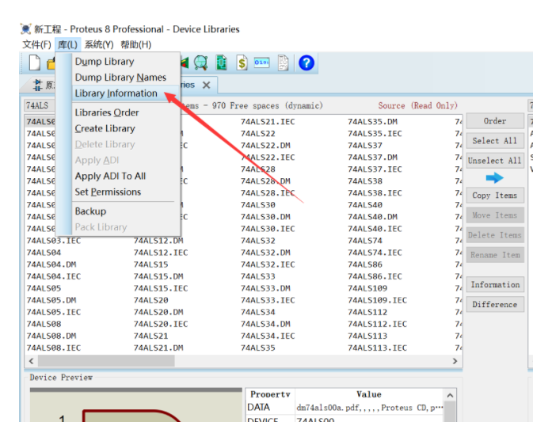The width and height of the screenshot is (533, 422).
Task: Select 74ALS04 in device list
Action: (x=44, y=253)
